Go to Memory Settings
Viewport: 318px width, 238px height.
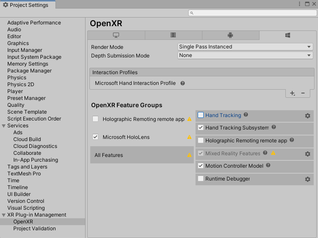[x=28, y=64]
